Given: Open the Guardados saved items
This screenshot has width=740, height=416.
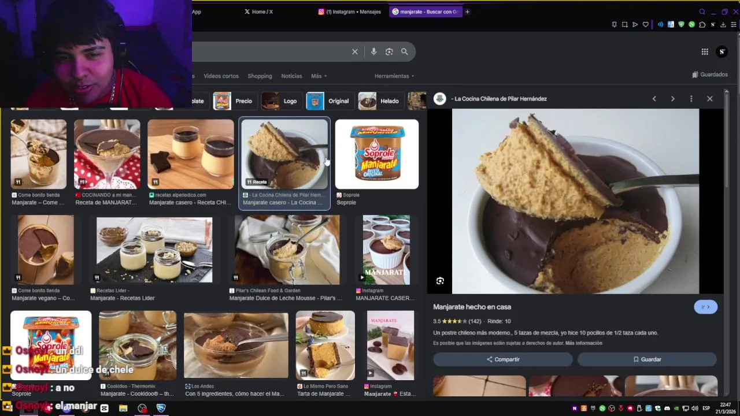Looking at the screenshot, I should point(710,75).
